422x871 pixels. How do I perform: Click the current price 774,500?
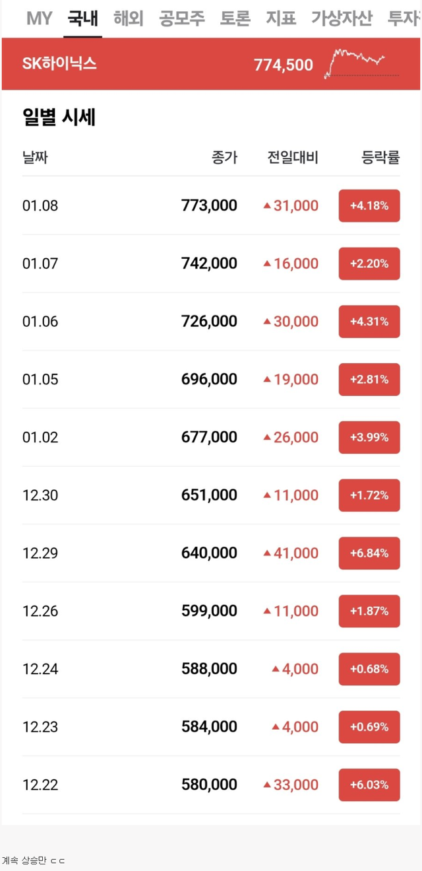coord(283,65)
